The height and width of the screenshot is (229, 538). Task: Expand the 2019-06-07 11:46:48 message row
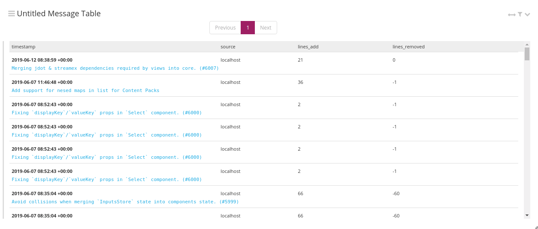[42, 82]
